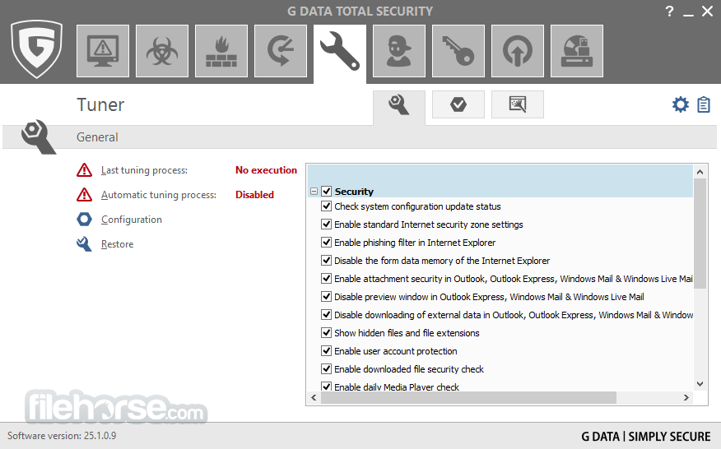Collapse the Security tree group
The height and width of the screenshot is (449, 721).
tap(314, 191)
